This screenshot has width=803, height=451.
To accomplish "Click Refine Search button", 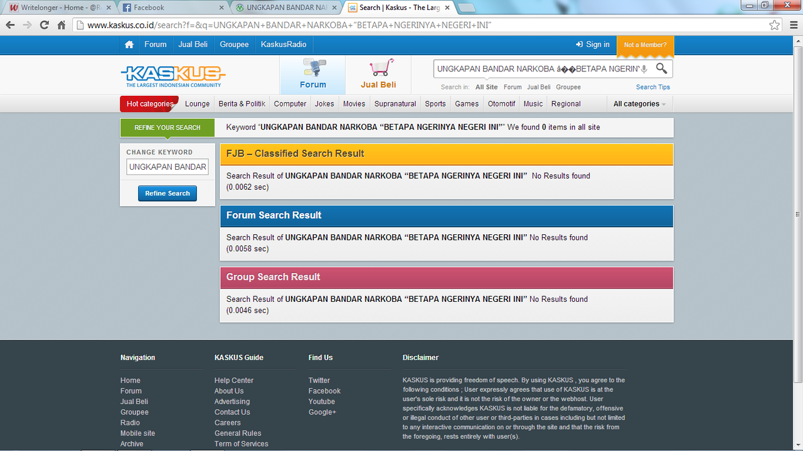I will [168, 194].
